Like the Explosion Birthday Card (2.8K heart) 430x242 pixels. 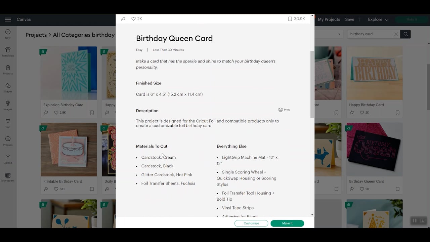[56, 113]
